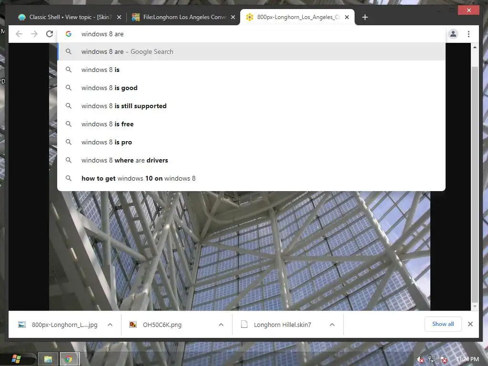Click the PNG file icon in downloads bar
Image resolution: width=488 pixels, height=366 pixels.
pos(133,325)
